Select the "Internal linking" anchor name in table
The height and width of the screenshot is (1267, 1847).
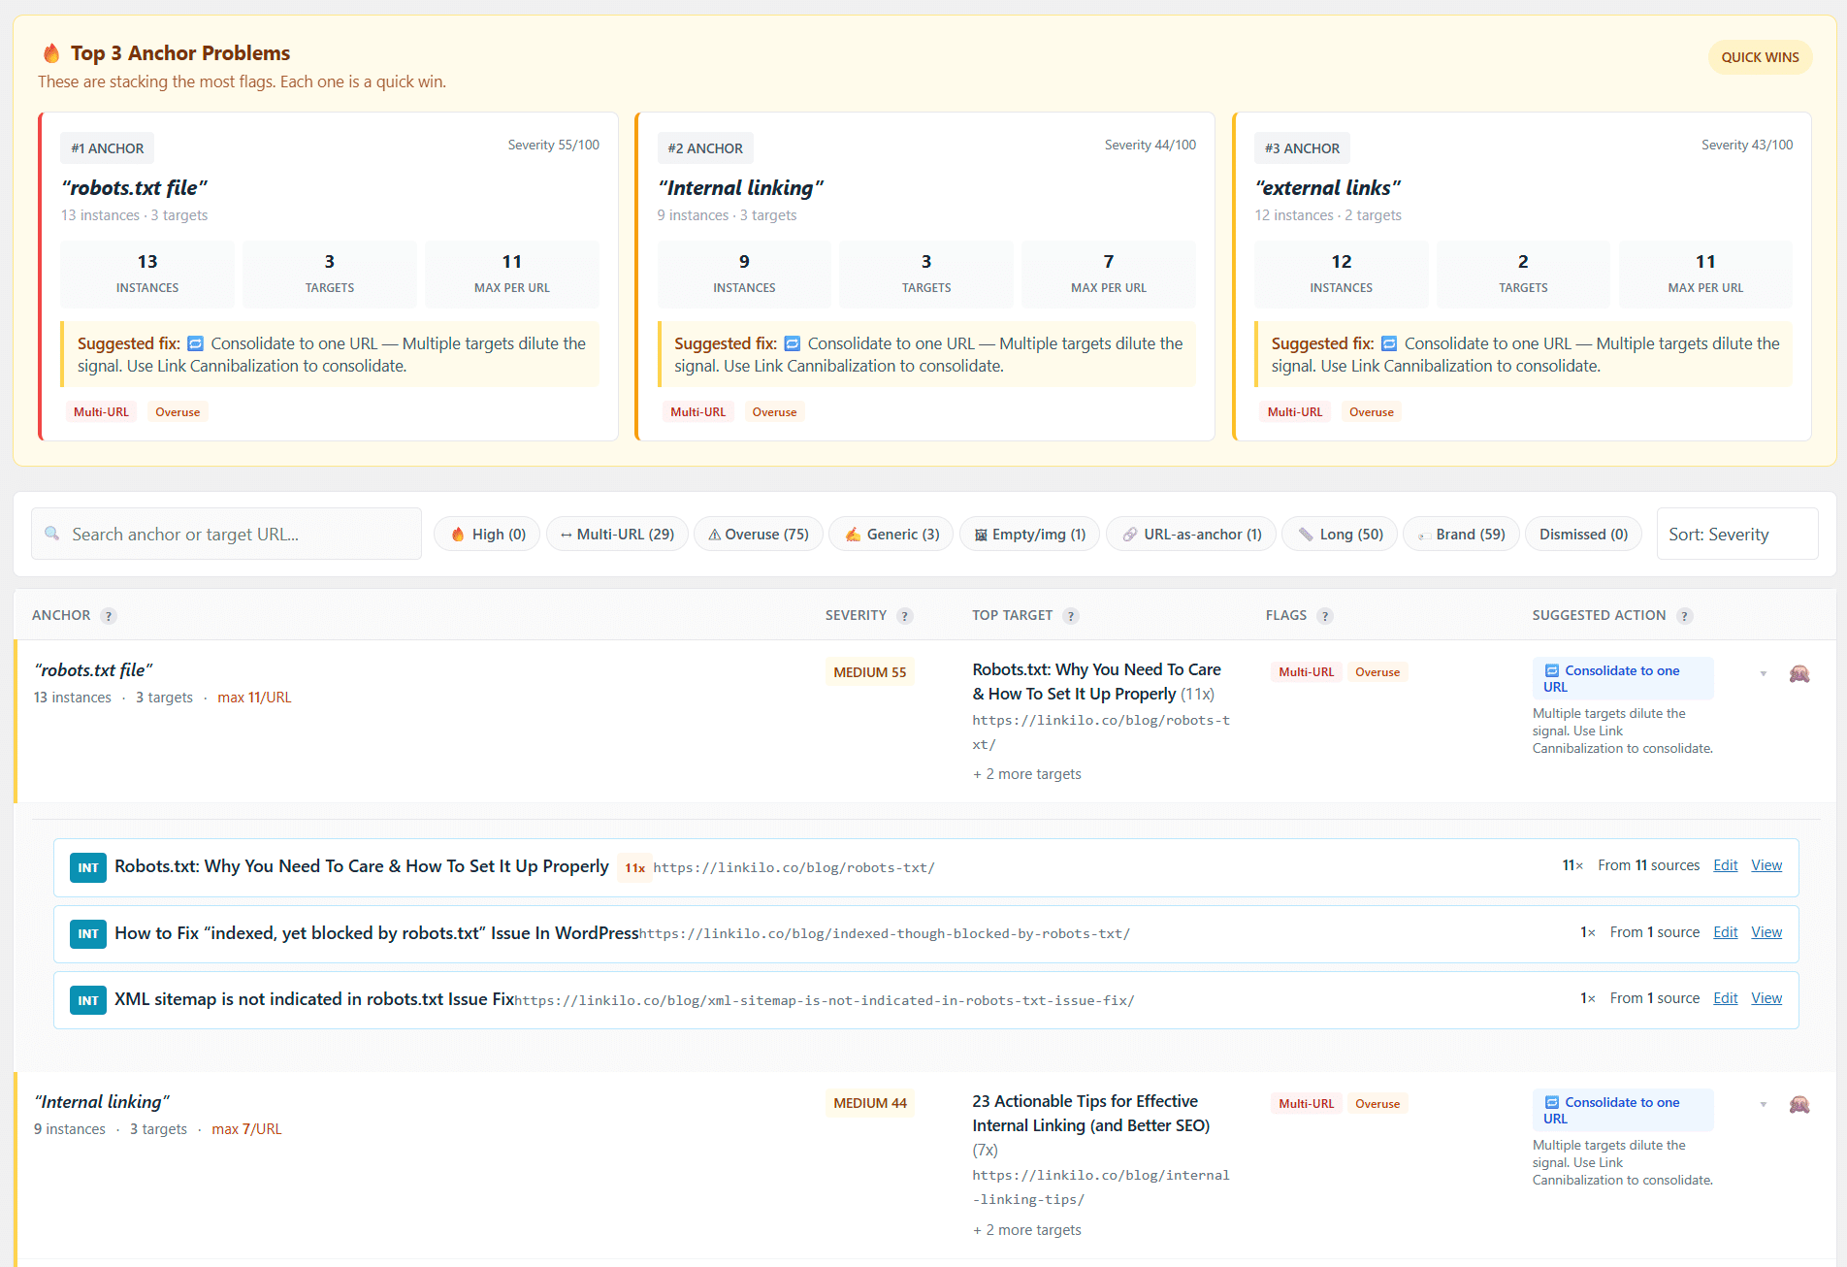pos(102,1102)
